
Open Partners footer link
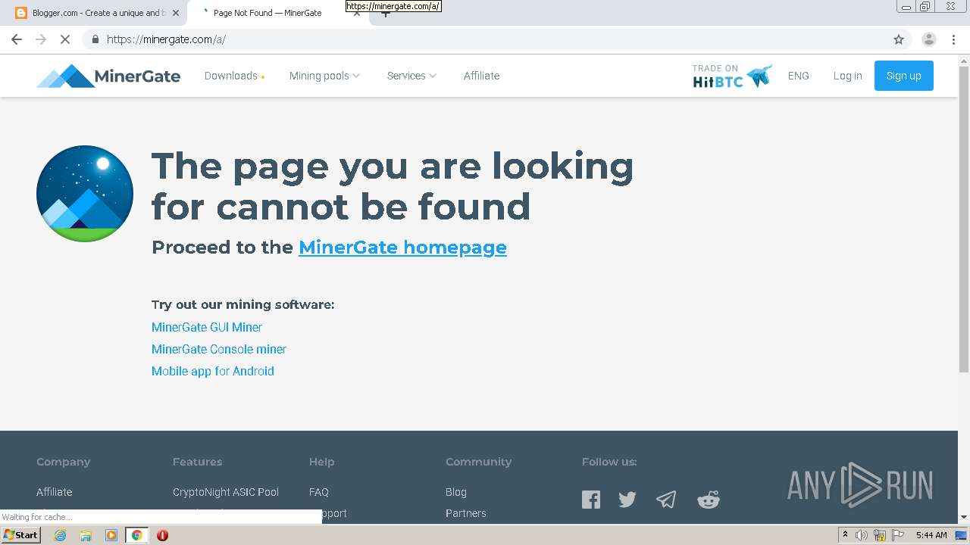pyautogui.click(x=466, y=513)
